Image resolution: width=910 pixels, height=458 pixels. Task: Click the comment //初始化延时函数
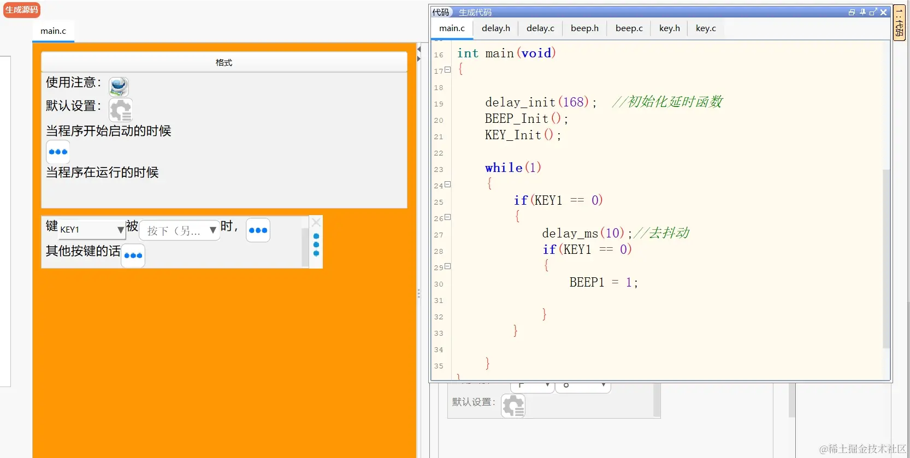coord(667,102)
